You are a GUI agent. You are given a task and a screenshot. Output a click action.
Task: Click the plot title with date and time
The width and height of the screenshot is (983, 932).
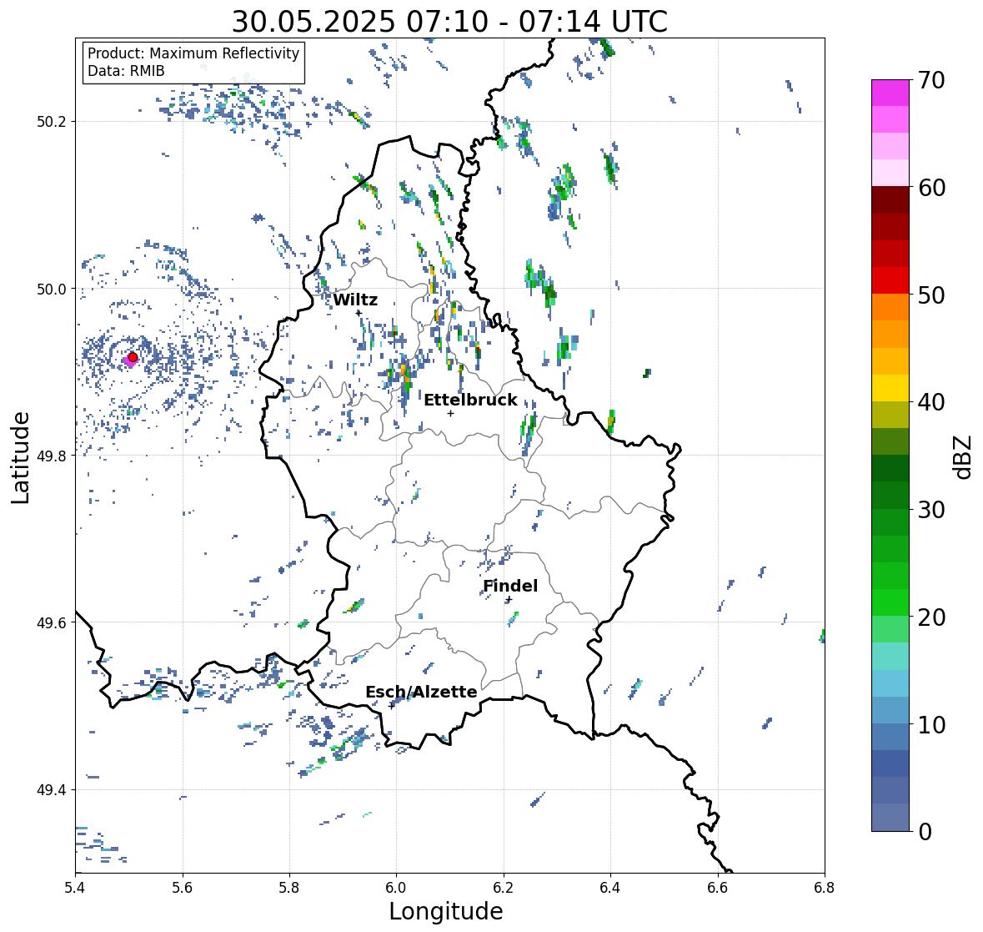(x=449, y=22)
